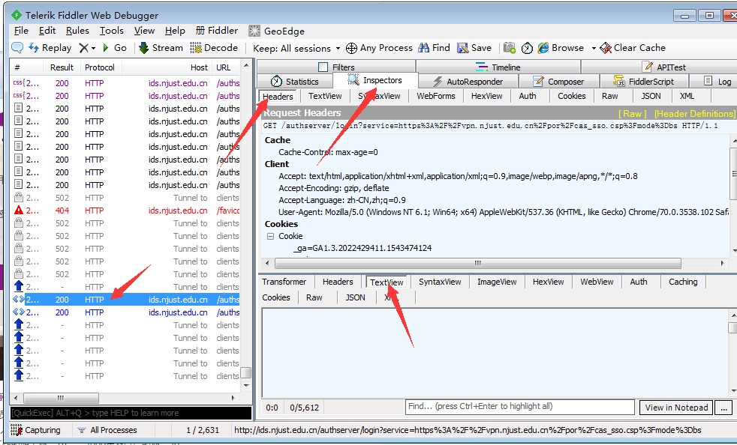Screen dimensions: 737x445
Task: Open the Help menu
Action: 175,31
